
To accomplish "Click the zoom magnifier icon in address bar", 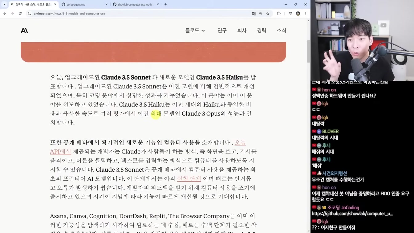I will pos(261,14).
